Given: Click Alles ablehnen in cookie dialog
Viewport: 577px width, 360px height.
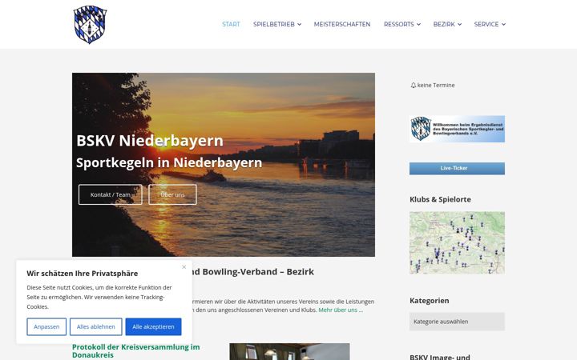Looking at the screenshot, I should 95,326.
